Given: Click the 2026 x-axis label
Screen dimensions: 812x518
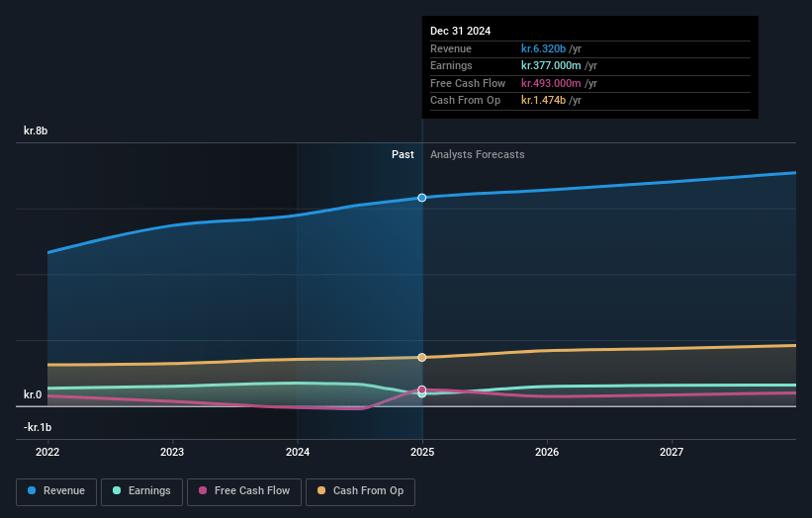Looking at the screenshot, I should [x=547, y=452].
